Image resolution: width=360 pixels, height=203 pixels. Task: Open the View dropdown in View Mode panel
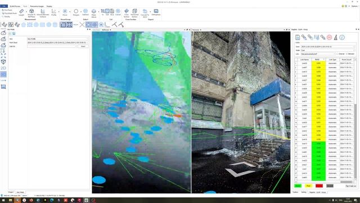click(x=58, y=39)
